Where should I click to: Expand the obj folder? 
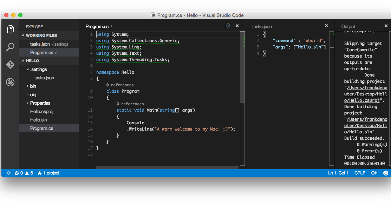coord(27,94)
